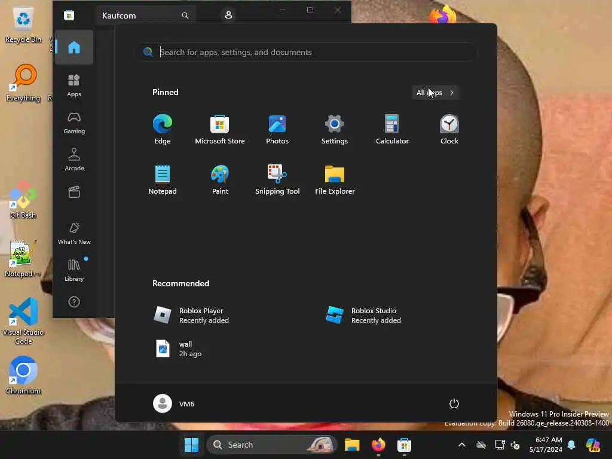Open the Edge pinned app
The height and width of the screenshot is (459, 612).
pos(163,130)
